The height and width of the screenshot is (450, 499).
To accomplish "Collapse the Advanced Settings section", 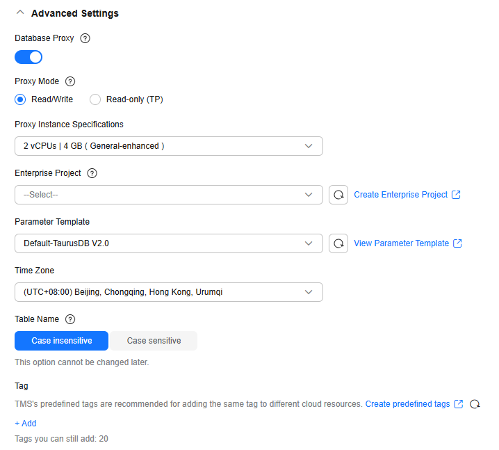I will 20,13.
